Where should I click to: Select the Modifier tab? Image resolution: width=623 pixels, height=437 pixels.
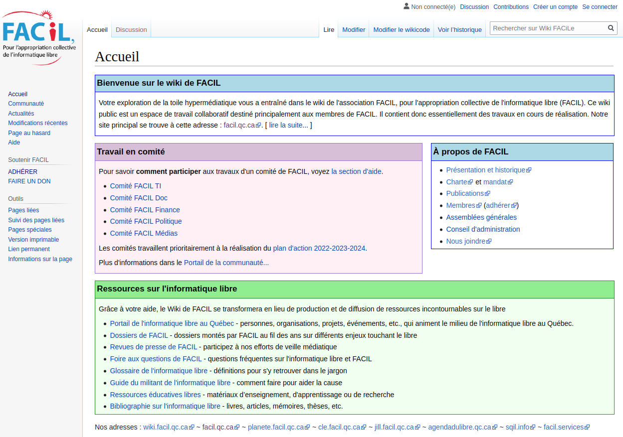pyautogui.click(x=354, y=30)
